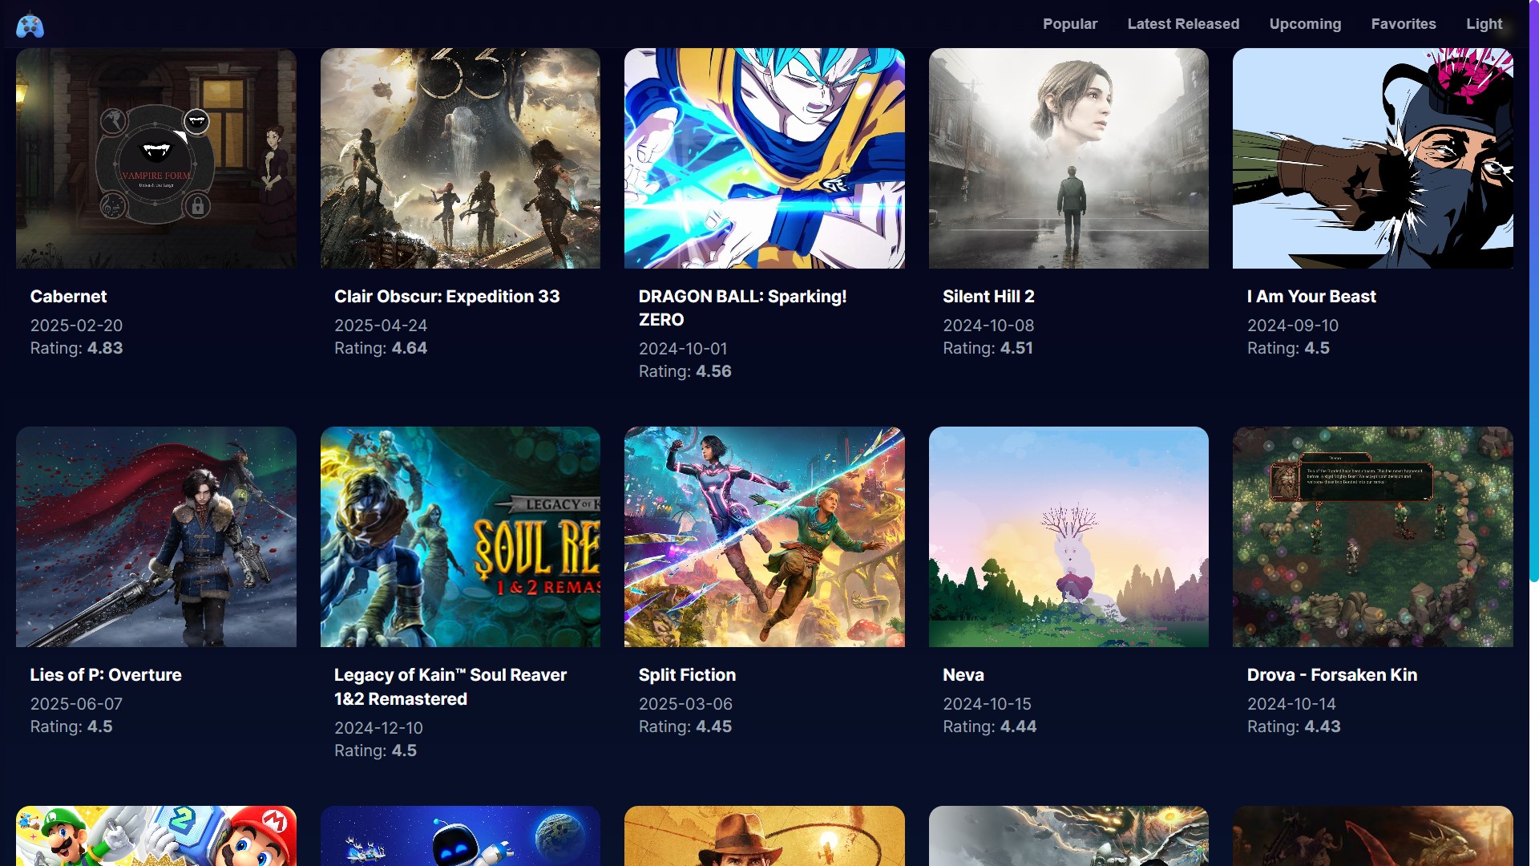The width and height of the screenshot is (1539, 866).
Task: Click the page vertical scrollbar thumb
Action: [1534, 290]
